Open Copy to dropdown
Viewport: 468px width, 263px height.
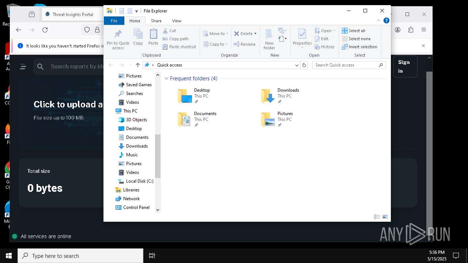click(216, 44)
